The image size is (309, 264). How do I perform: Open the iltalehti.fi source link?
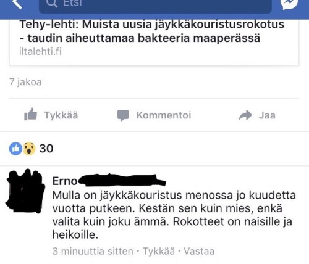40,51
